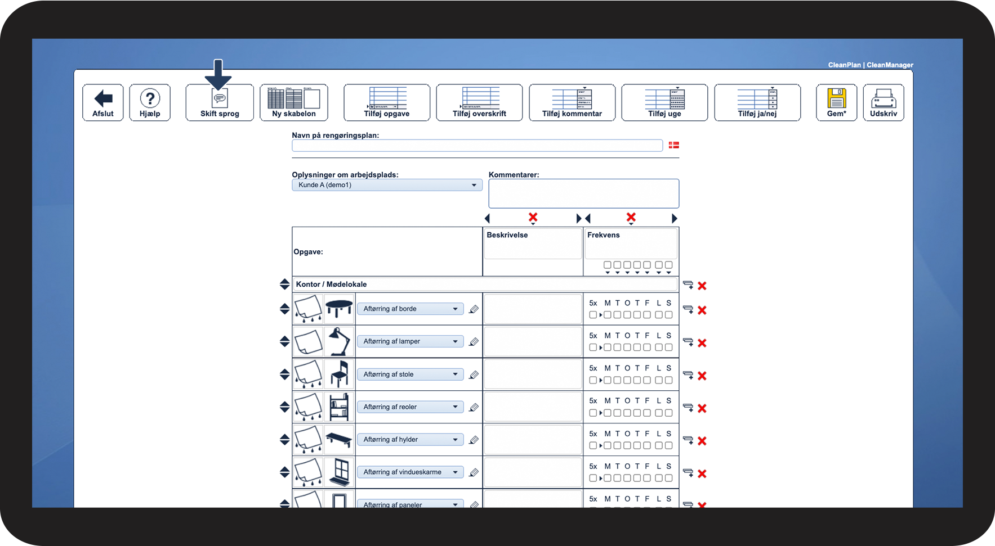This screenshot has width=995, height=546.
Task: Tick the 5x checkbox for Aftørring af hylder
Action: 593,445
